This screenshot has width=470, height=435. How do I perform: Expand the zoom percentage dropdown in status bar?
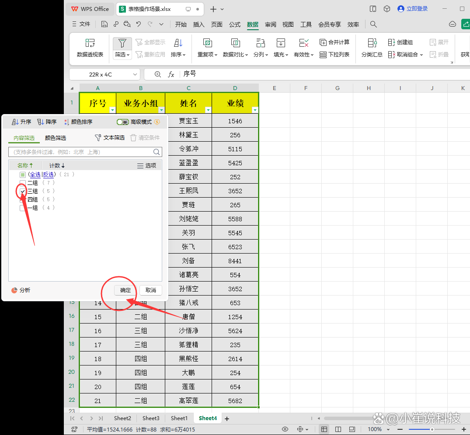click(388, 429)
